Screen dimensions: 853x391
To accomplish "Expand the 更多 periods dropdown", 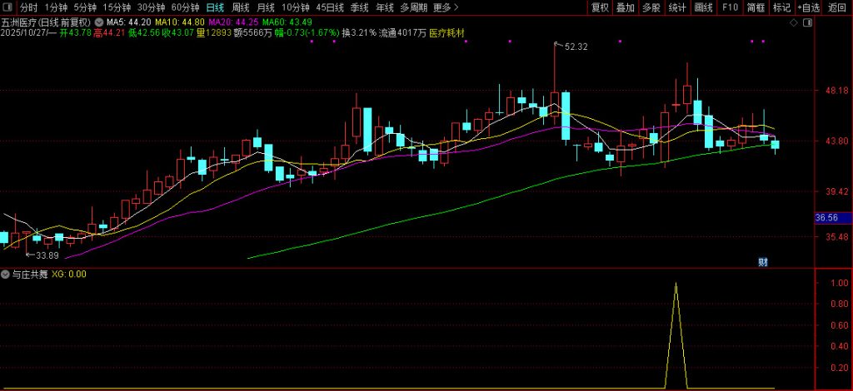I will (446, 7).
